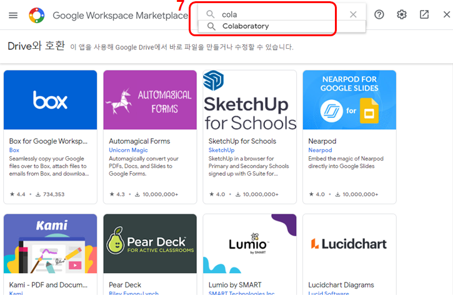Click the 734,353 download count
This screenshot has height=308, width=453.
click(50, 194)
